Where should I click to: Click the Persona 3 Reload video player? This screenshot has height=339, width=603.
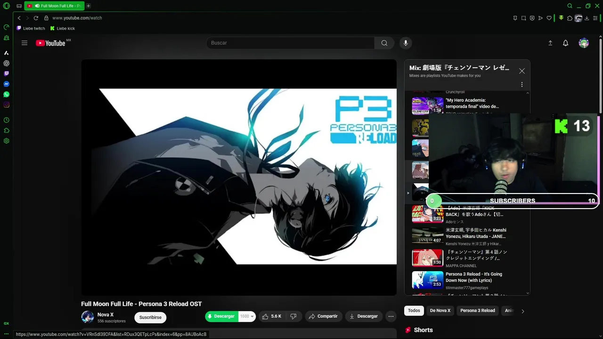(239, 177)
